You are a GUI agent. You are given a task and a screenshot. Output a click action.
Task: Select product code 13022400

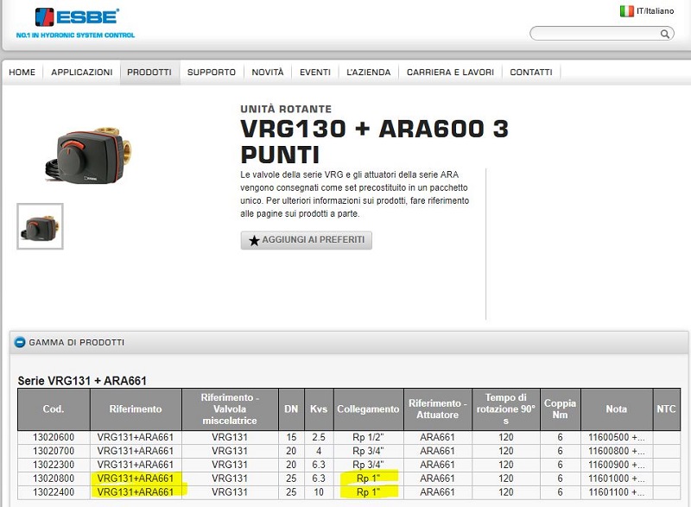[54, 492]
